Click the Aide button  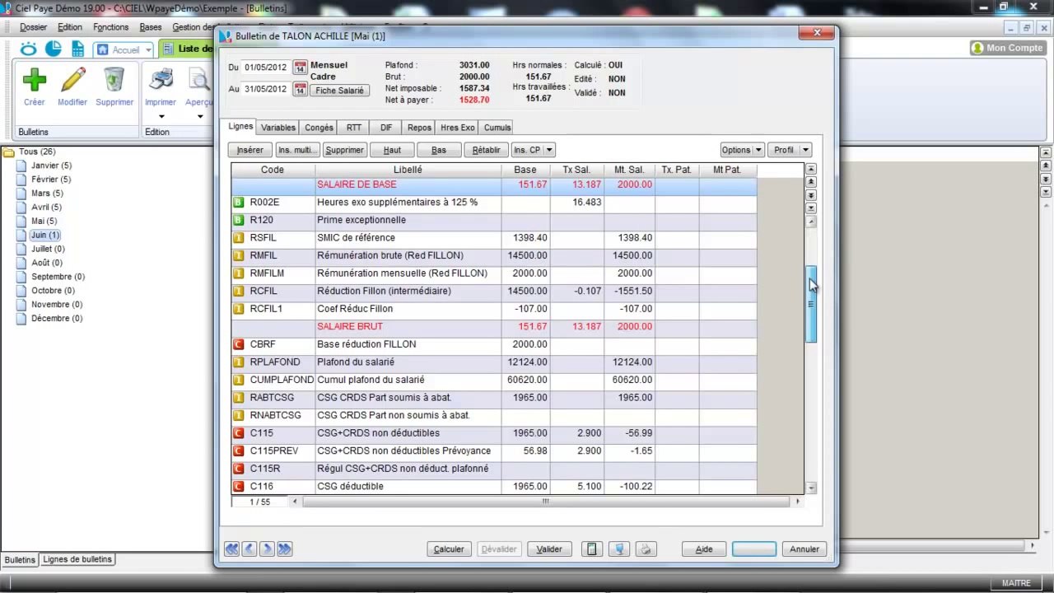point(704,549)
